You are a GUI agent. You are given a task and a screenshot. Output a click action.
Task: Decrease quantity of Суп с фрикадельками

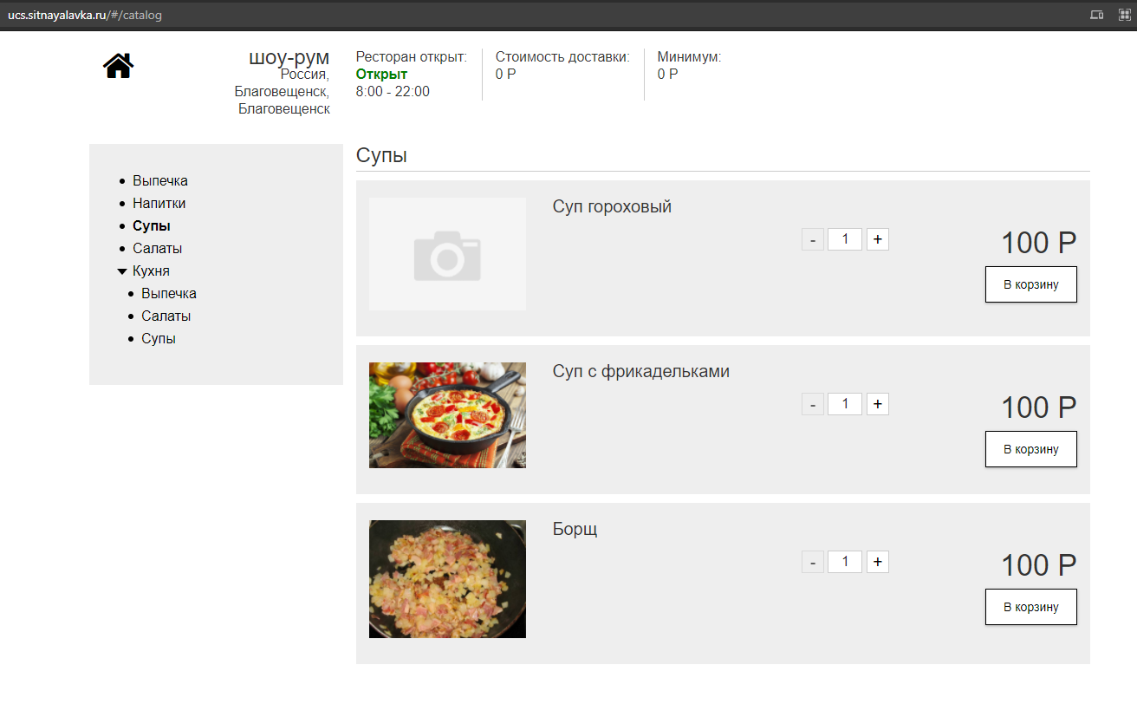click(x=812, y=404)
